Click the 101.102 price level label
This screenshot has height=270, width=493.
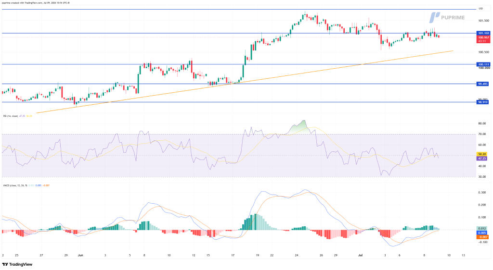click(483, 33)
